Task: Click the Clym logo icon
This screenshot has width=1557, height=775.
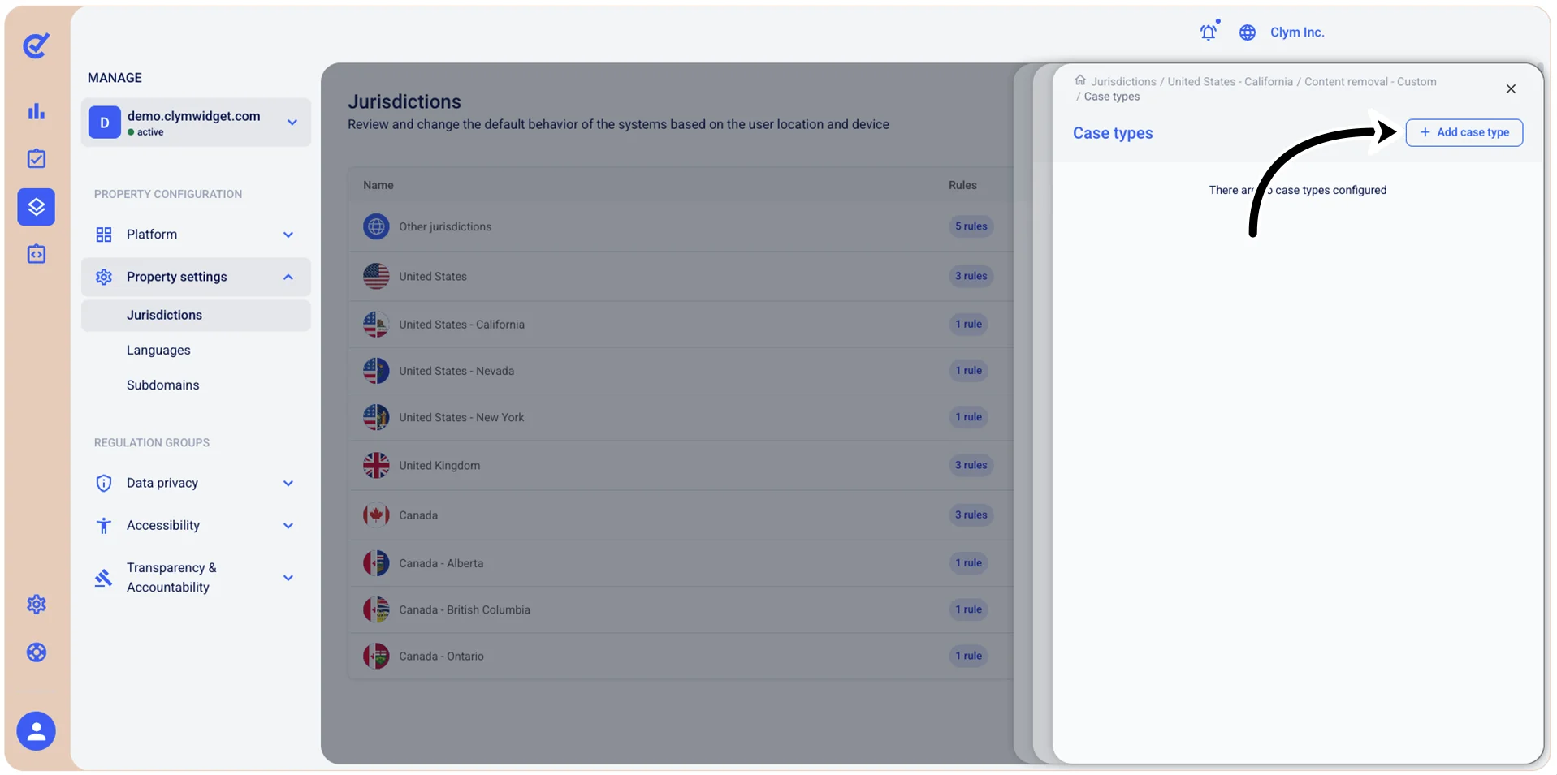Action: [36, 45]
